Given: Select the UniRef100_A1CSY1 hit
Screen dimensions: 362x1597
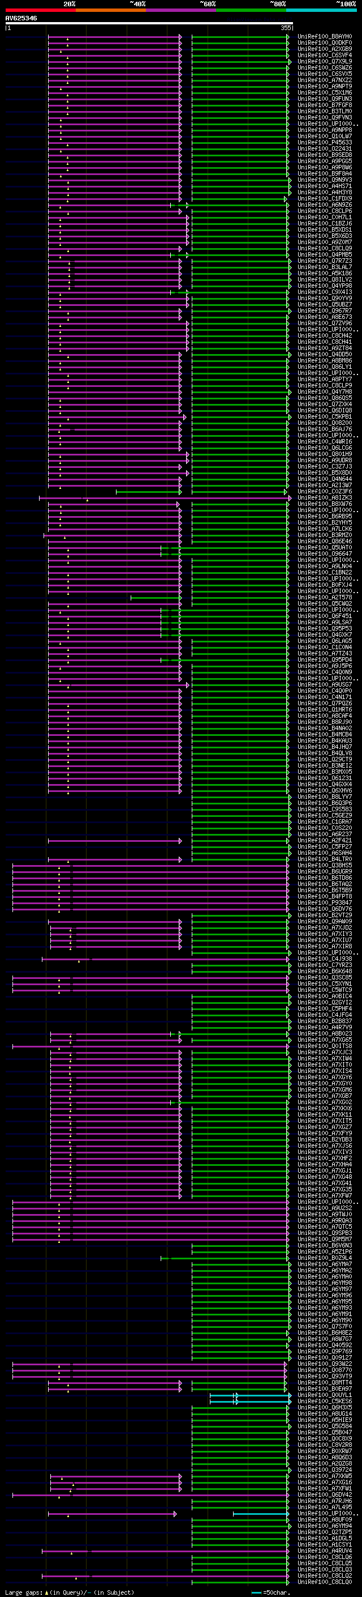Looking at the screenshot, I should point(325,1544).
